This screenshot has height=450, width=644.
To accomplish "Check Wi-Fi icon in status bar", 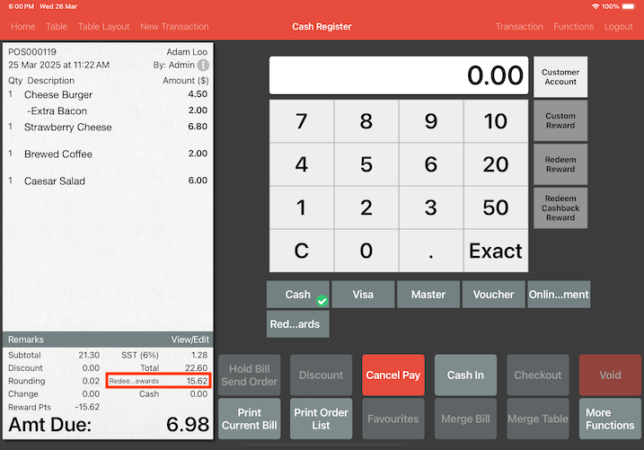I will pyautogui.click(x=595, y=6).
